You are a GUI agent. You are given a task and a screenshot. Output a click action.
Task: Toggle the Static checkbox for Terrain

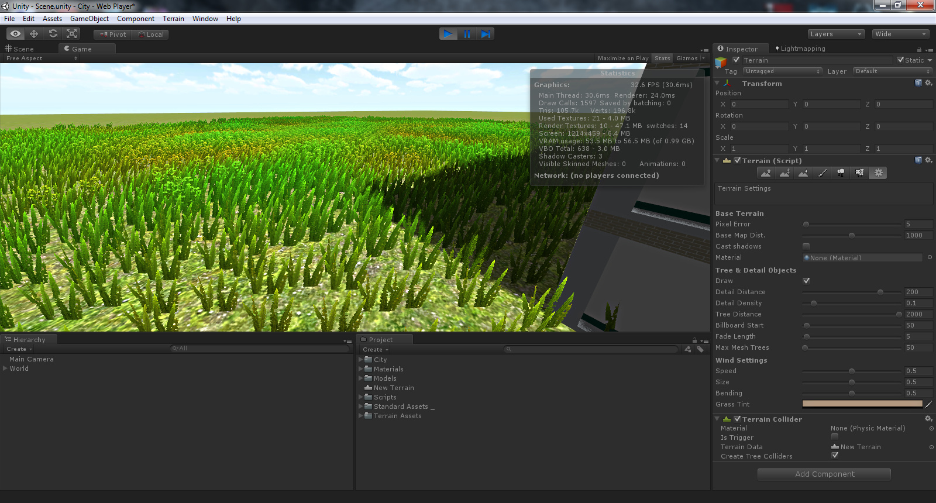(901, 60)
